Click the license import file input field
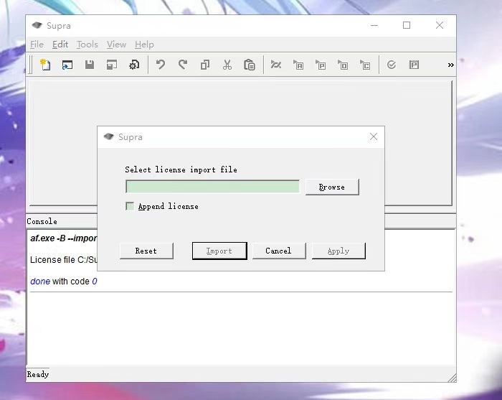The width and height of the screenshot is (502, 400). click(x=212, y=187)
